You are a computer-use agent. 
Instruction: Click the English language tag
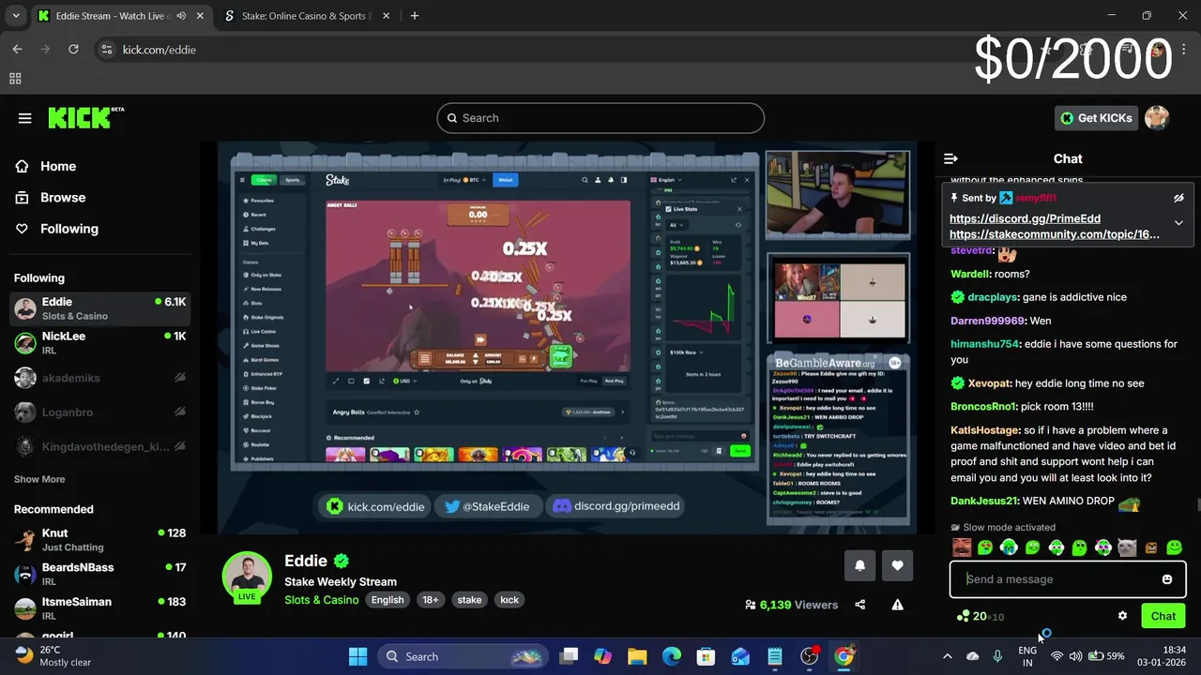[387, 600]
